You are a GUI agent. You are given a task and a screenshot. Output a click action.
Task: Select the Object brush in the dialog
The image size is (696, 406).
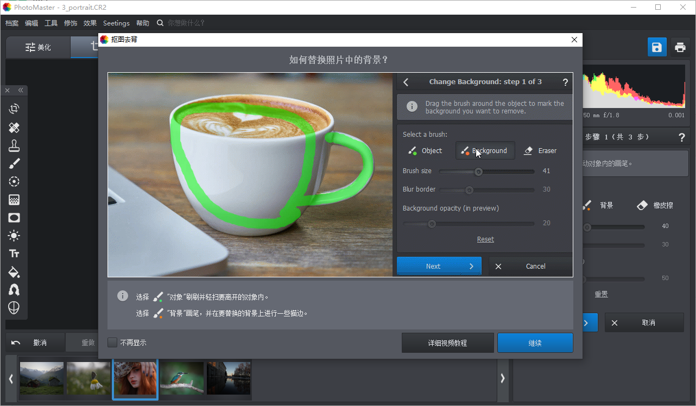tap(426, 150)
